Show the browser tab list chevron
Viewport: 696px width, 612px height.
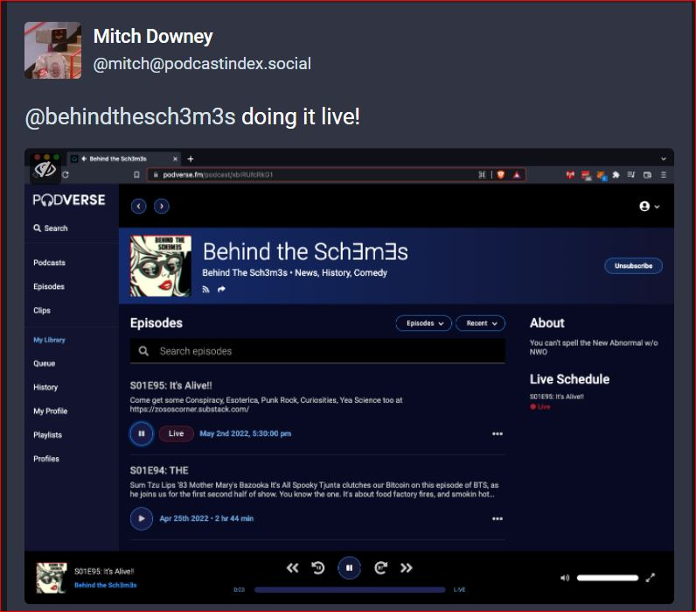click(663, 158)
